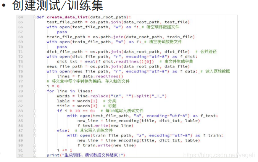Image resolution: width=258 pixels, height=162 pixels.
Task: Collapse the else block fold at line 87
Action: coord(35,131)
